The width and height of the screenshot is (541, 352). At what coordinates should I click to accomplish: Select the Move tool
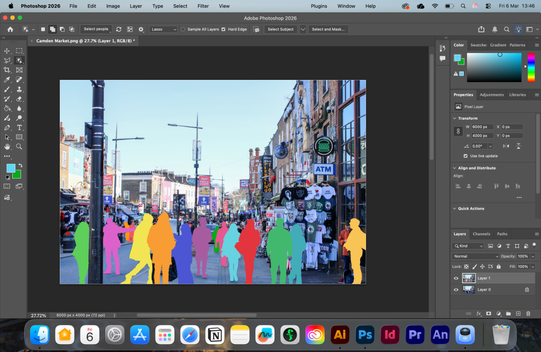(x=7, y=51)
